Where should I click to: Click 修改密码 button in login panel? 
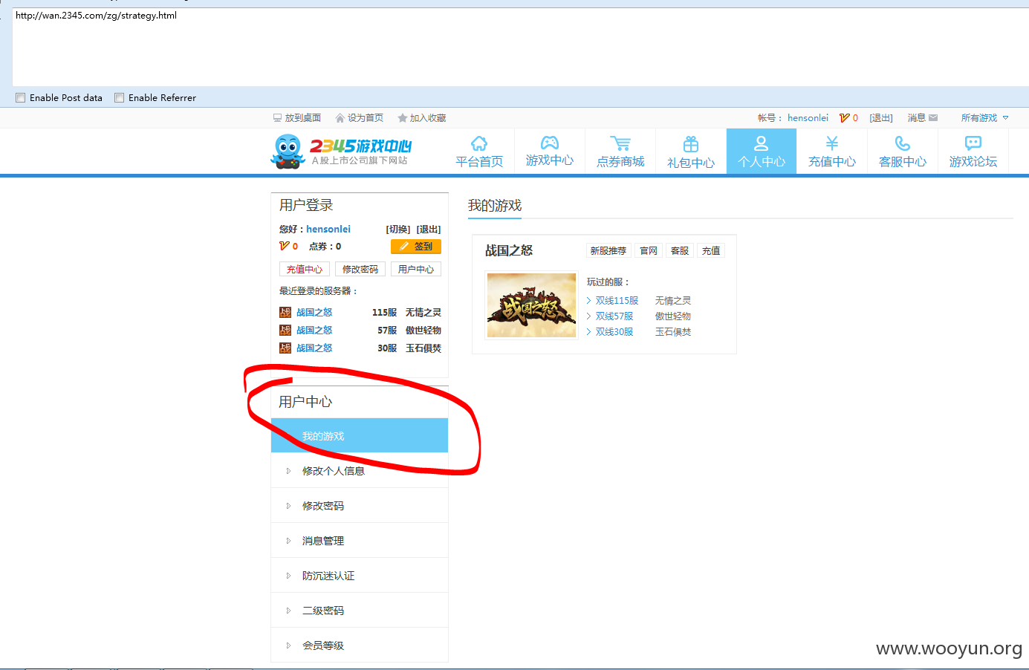pos(360,270)
